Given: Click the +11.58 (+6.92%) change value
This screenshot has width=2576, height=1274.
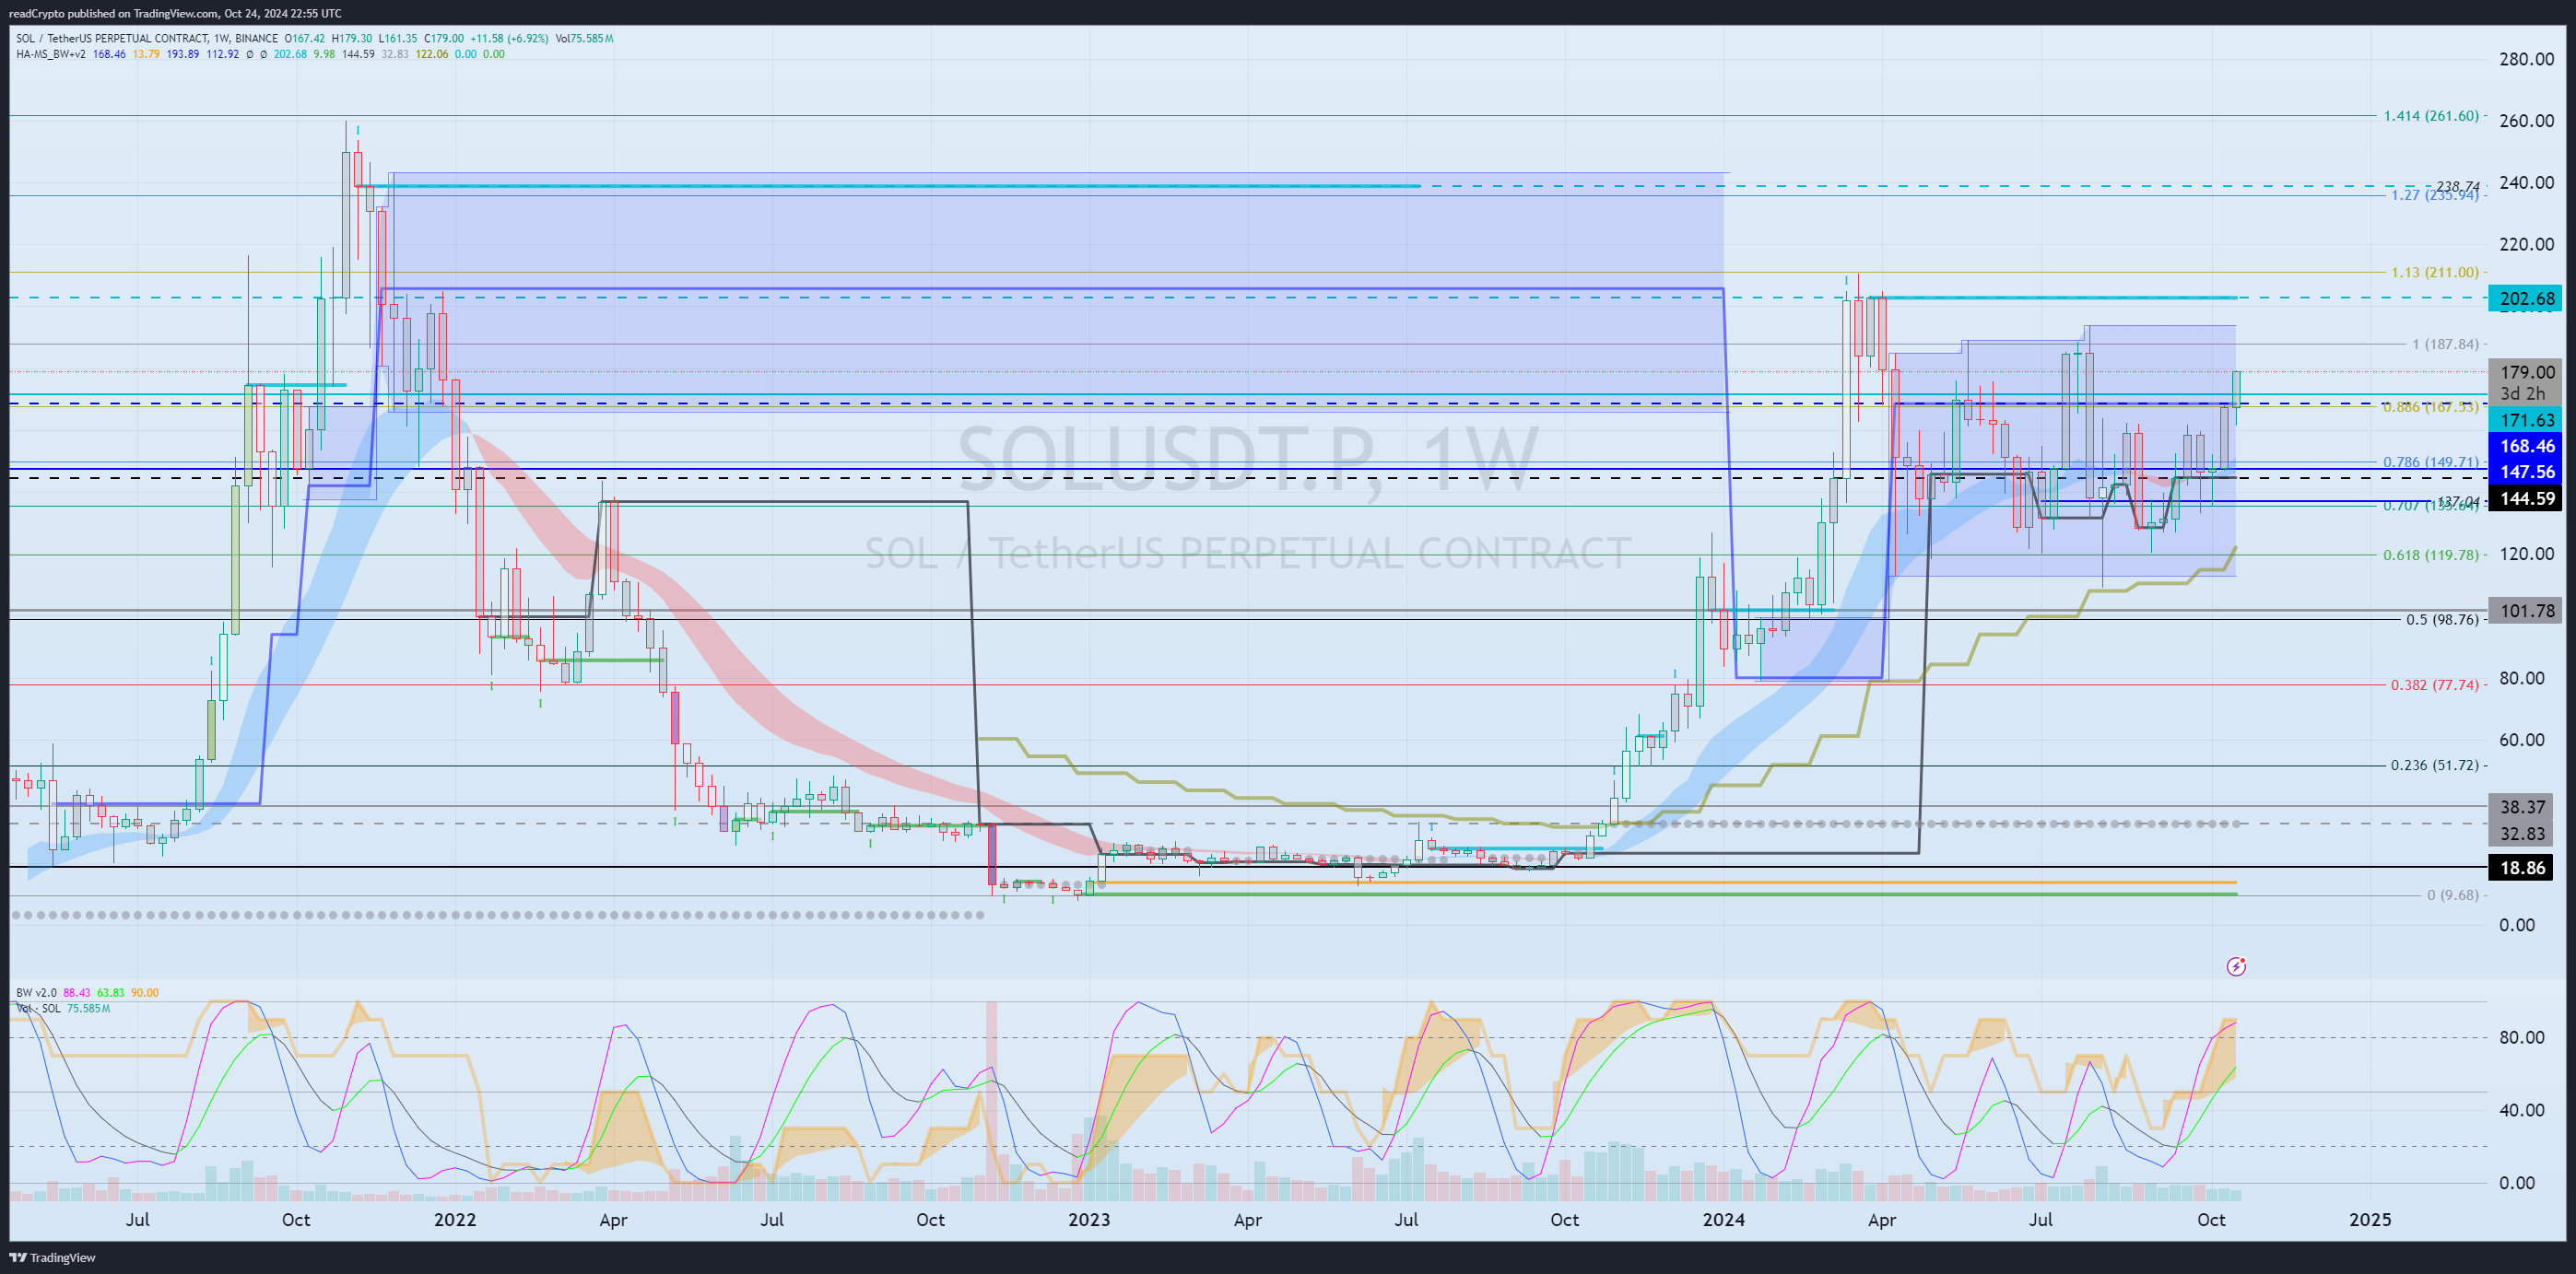Looking at the screenshot, I should coord(510,39).
